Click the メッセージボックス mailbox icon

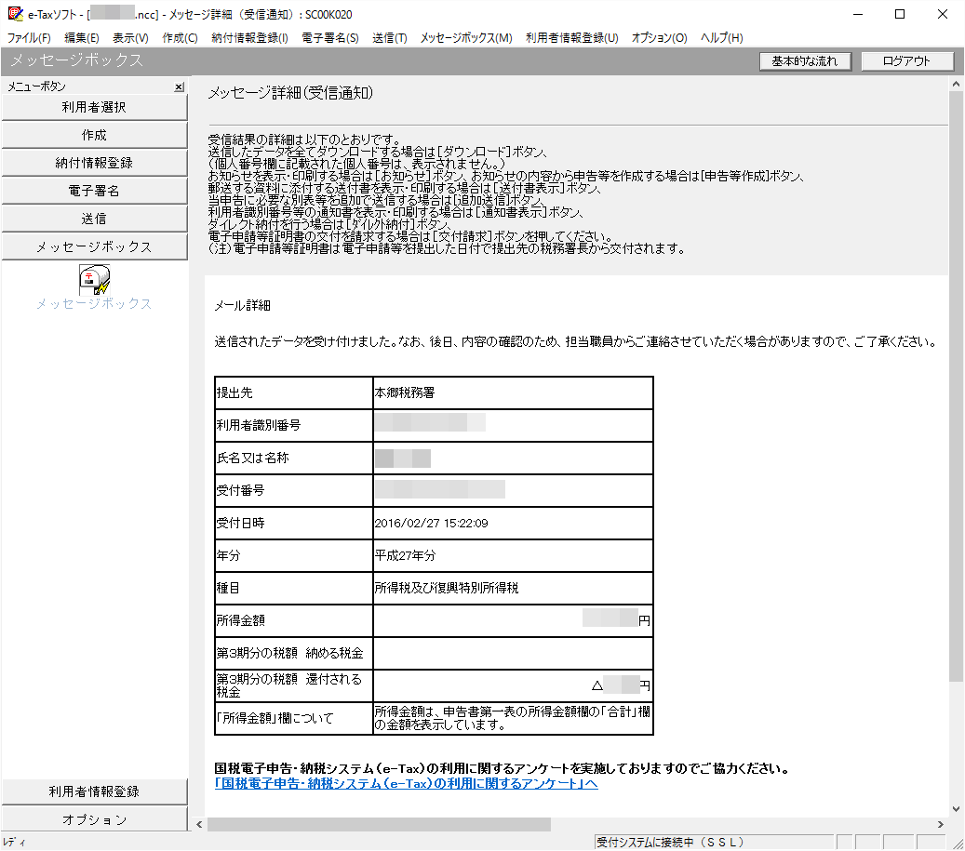pos(94,279)
